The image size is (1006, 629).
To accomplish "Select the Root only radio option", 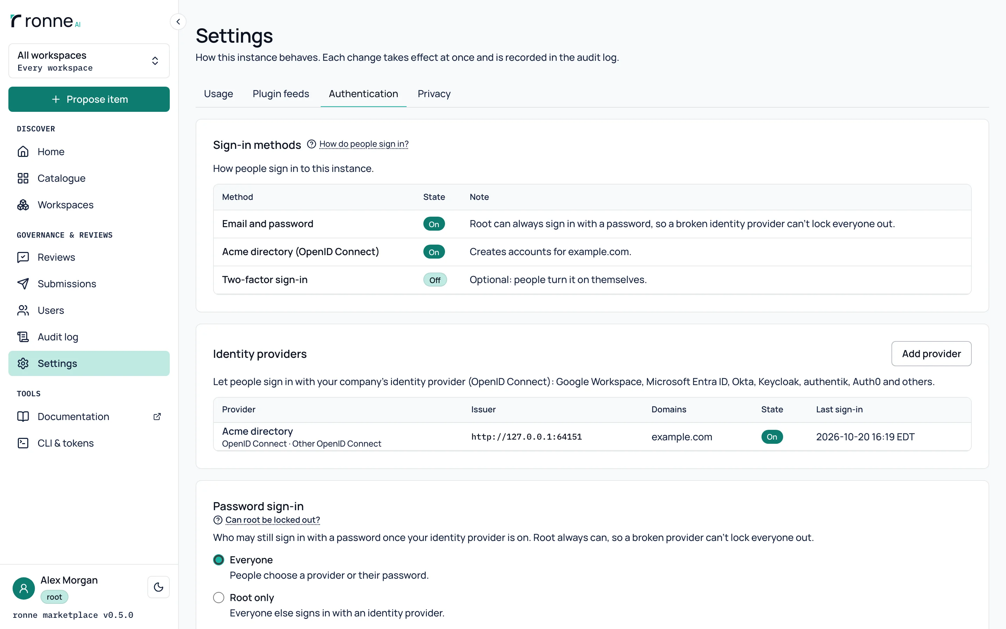I will [x=219, y=598].
